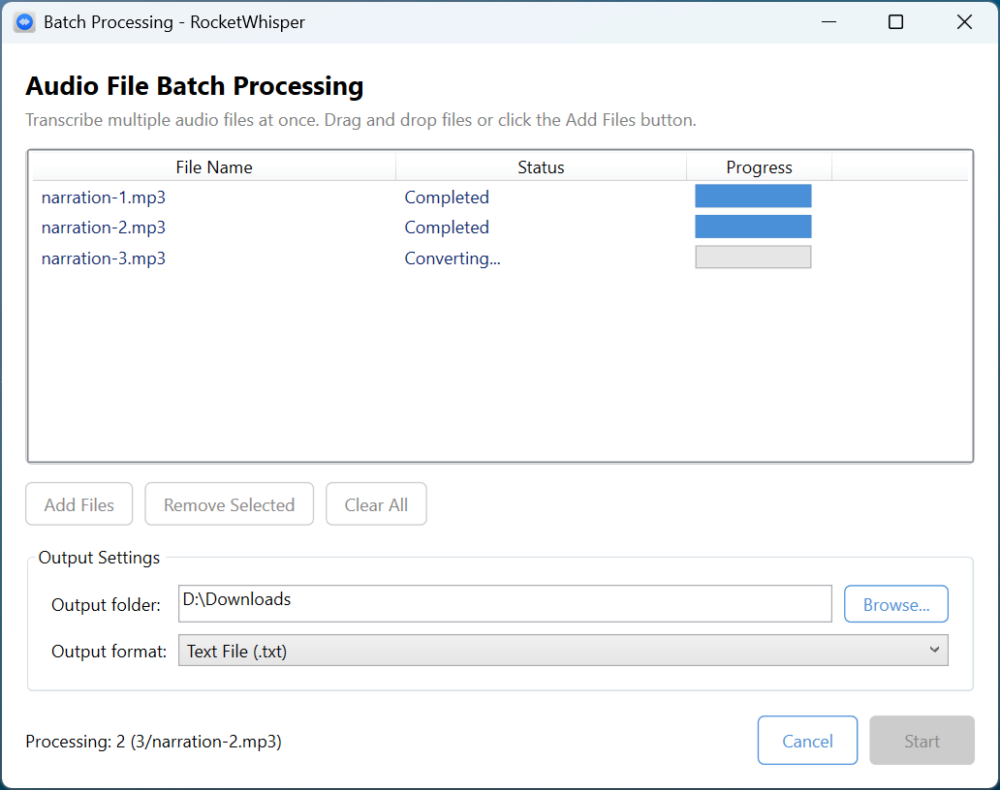Sort by the File Name column header
Screen dimensions: 1000x790
[x=214, y=167]
